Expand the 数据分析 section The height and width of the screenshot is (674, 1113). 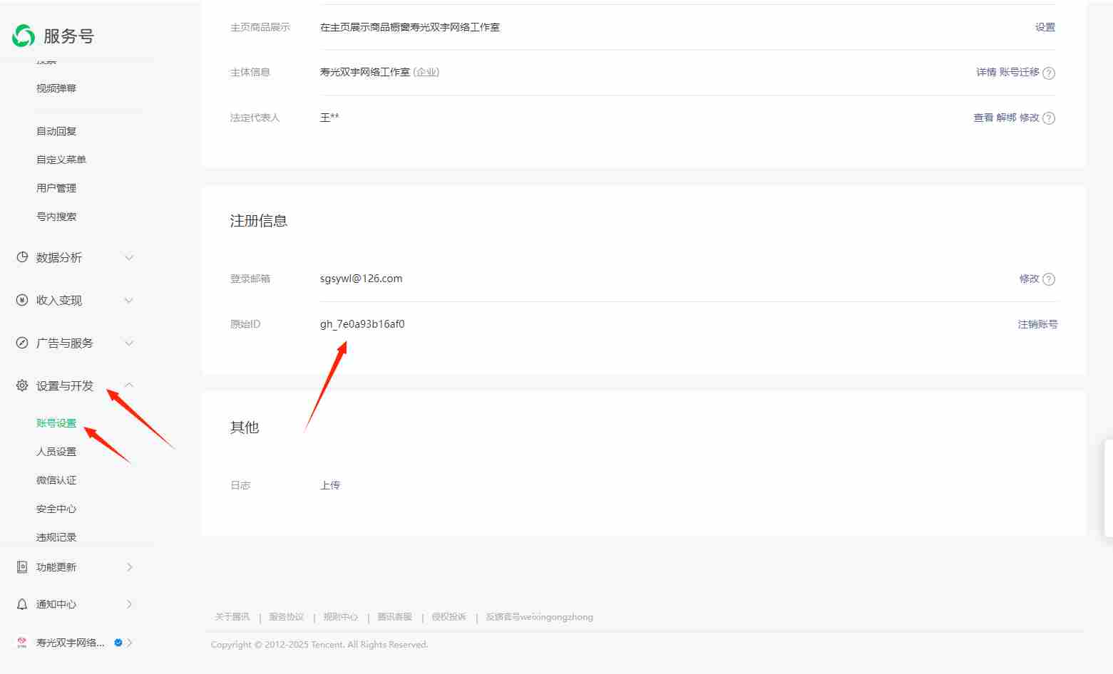[x=128, y=257]
